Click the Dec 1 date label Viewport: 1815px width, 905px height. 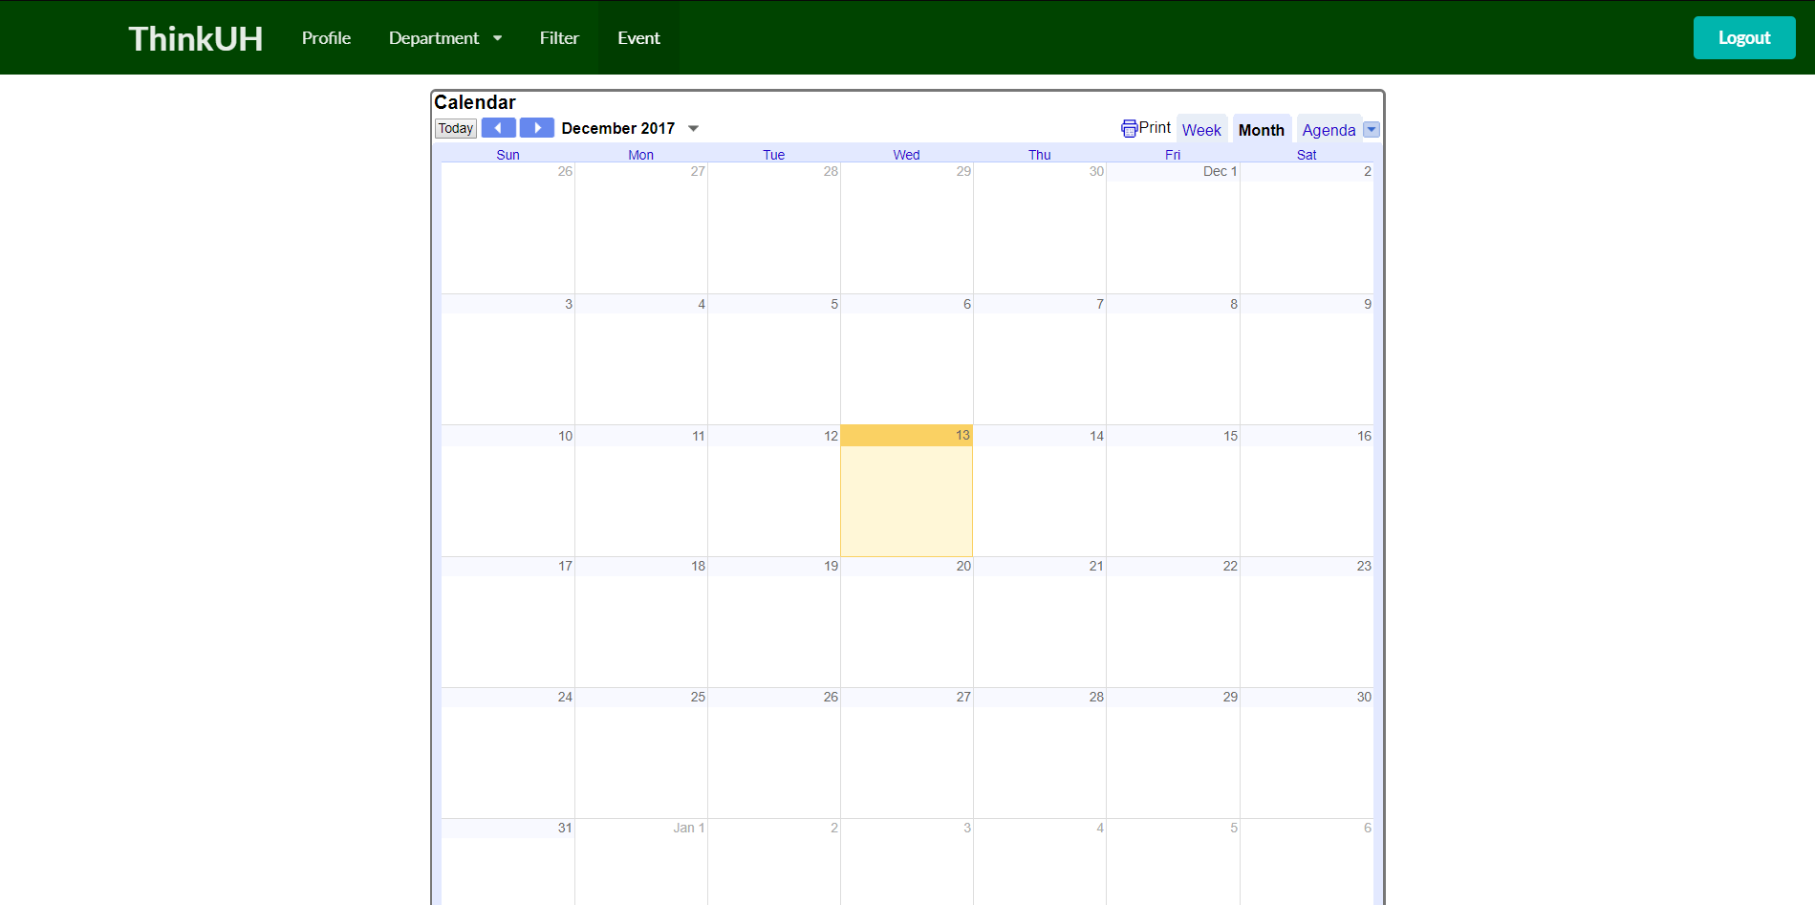(1220, 171)
